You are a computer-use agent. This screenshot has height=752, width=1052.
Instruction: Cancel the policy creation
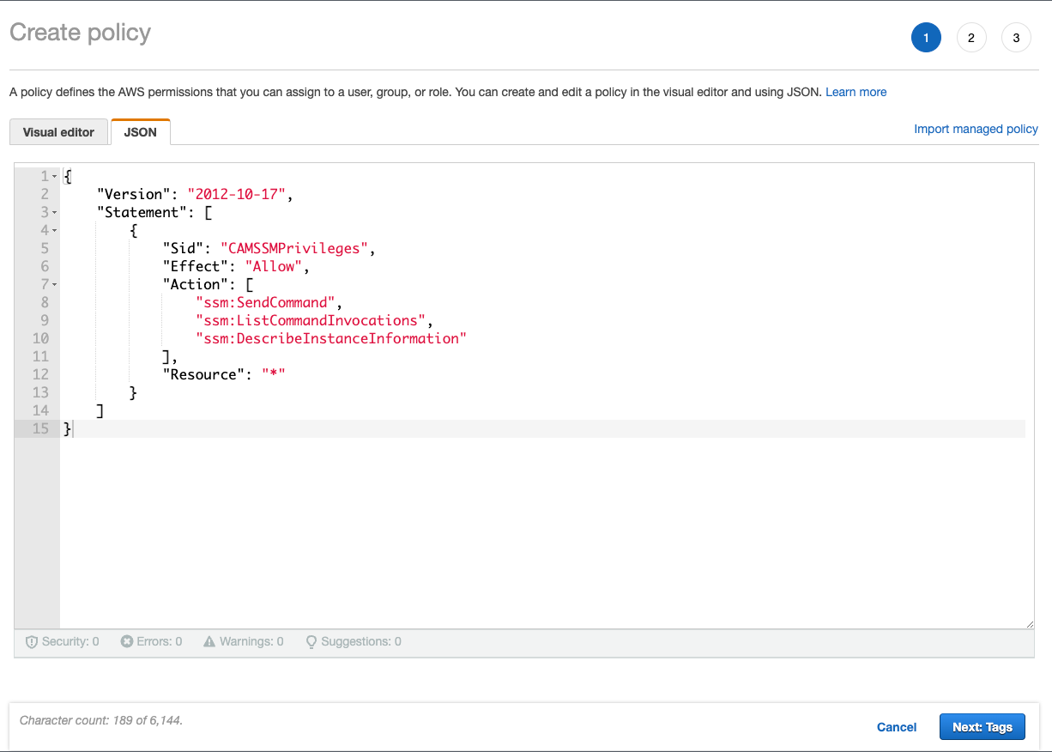click(x=897, y=727)
